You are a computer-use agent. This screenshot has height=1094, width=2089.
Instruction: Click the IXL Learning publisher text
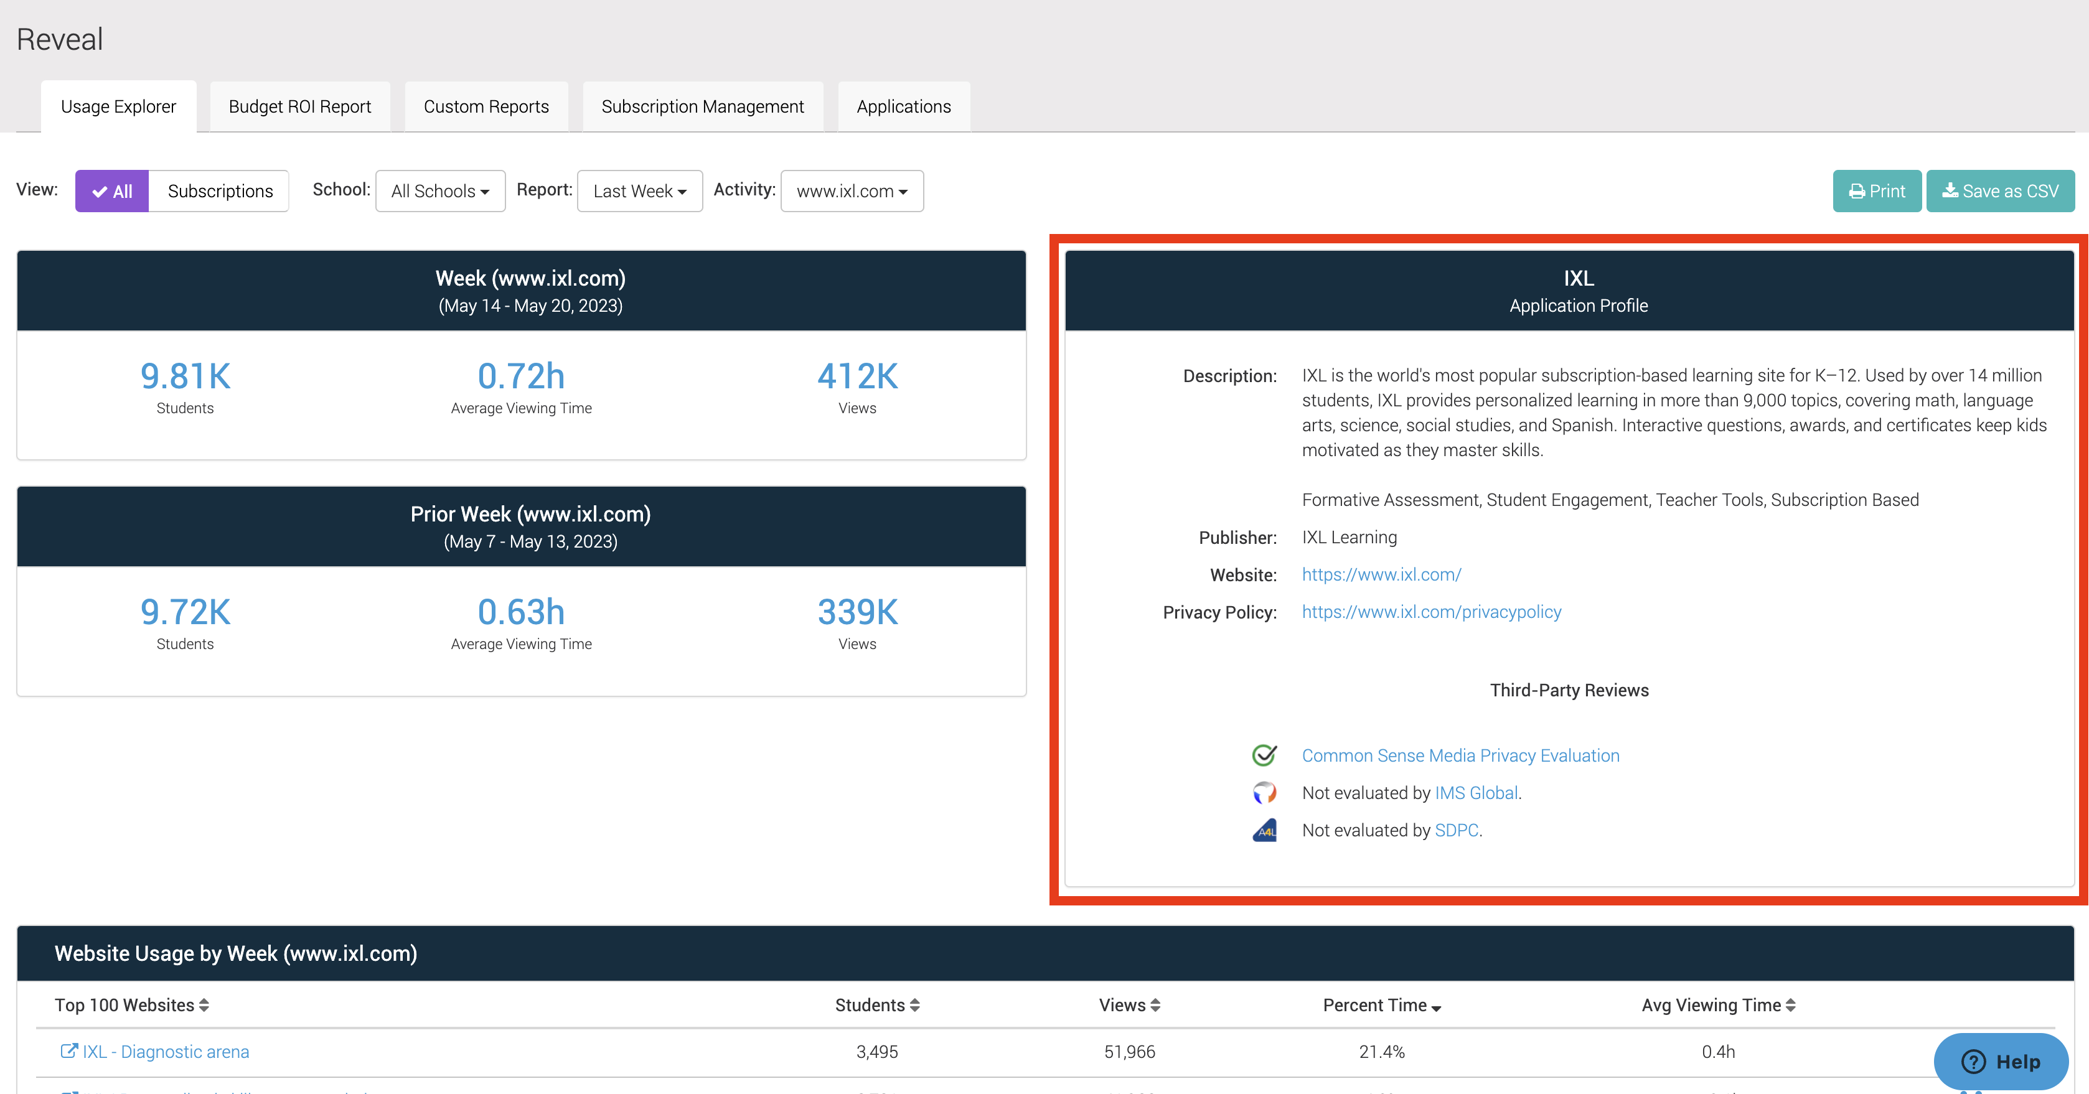pos(1350,538)
